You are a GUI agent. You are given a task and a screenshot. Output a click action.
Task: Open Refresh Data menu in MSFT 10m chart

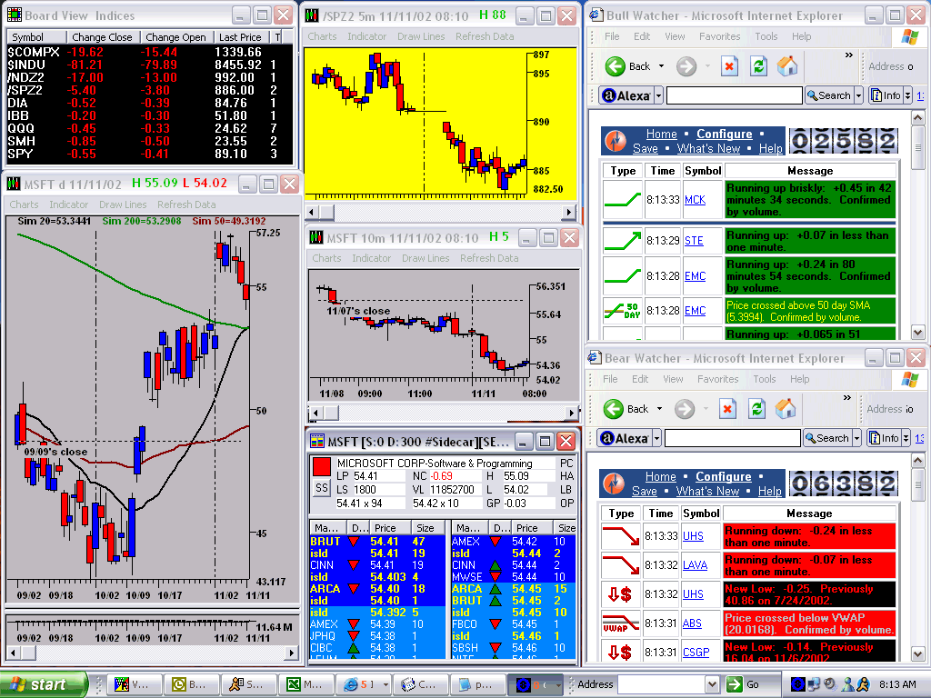[x=488, y=258]
